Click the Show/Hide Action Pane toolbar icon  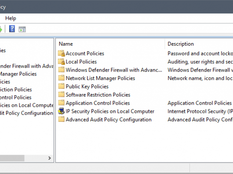click(x=22, y=29)
